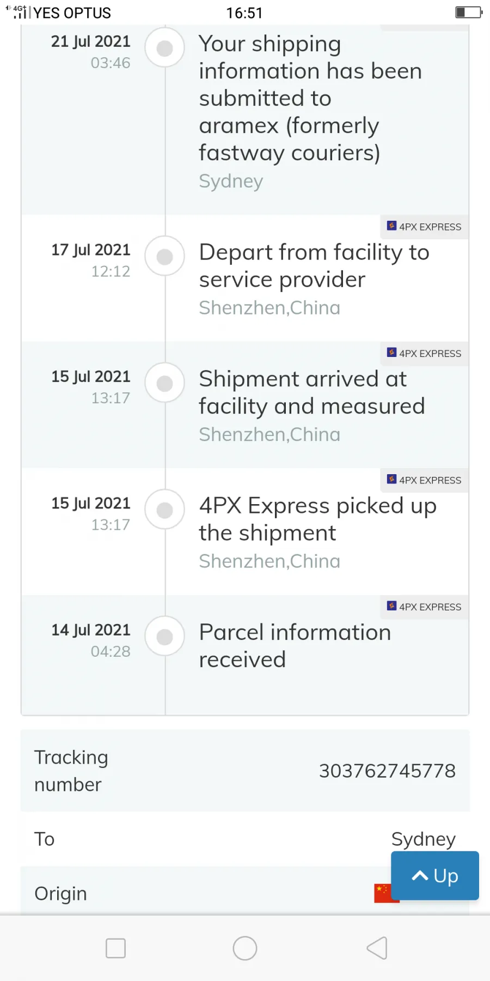Tap the Up scroll-to-top button

(434, 875)
